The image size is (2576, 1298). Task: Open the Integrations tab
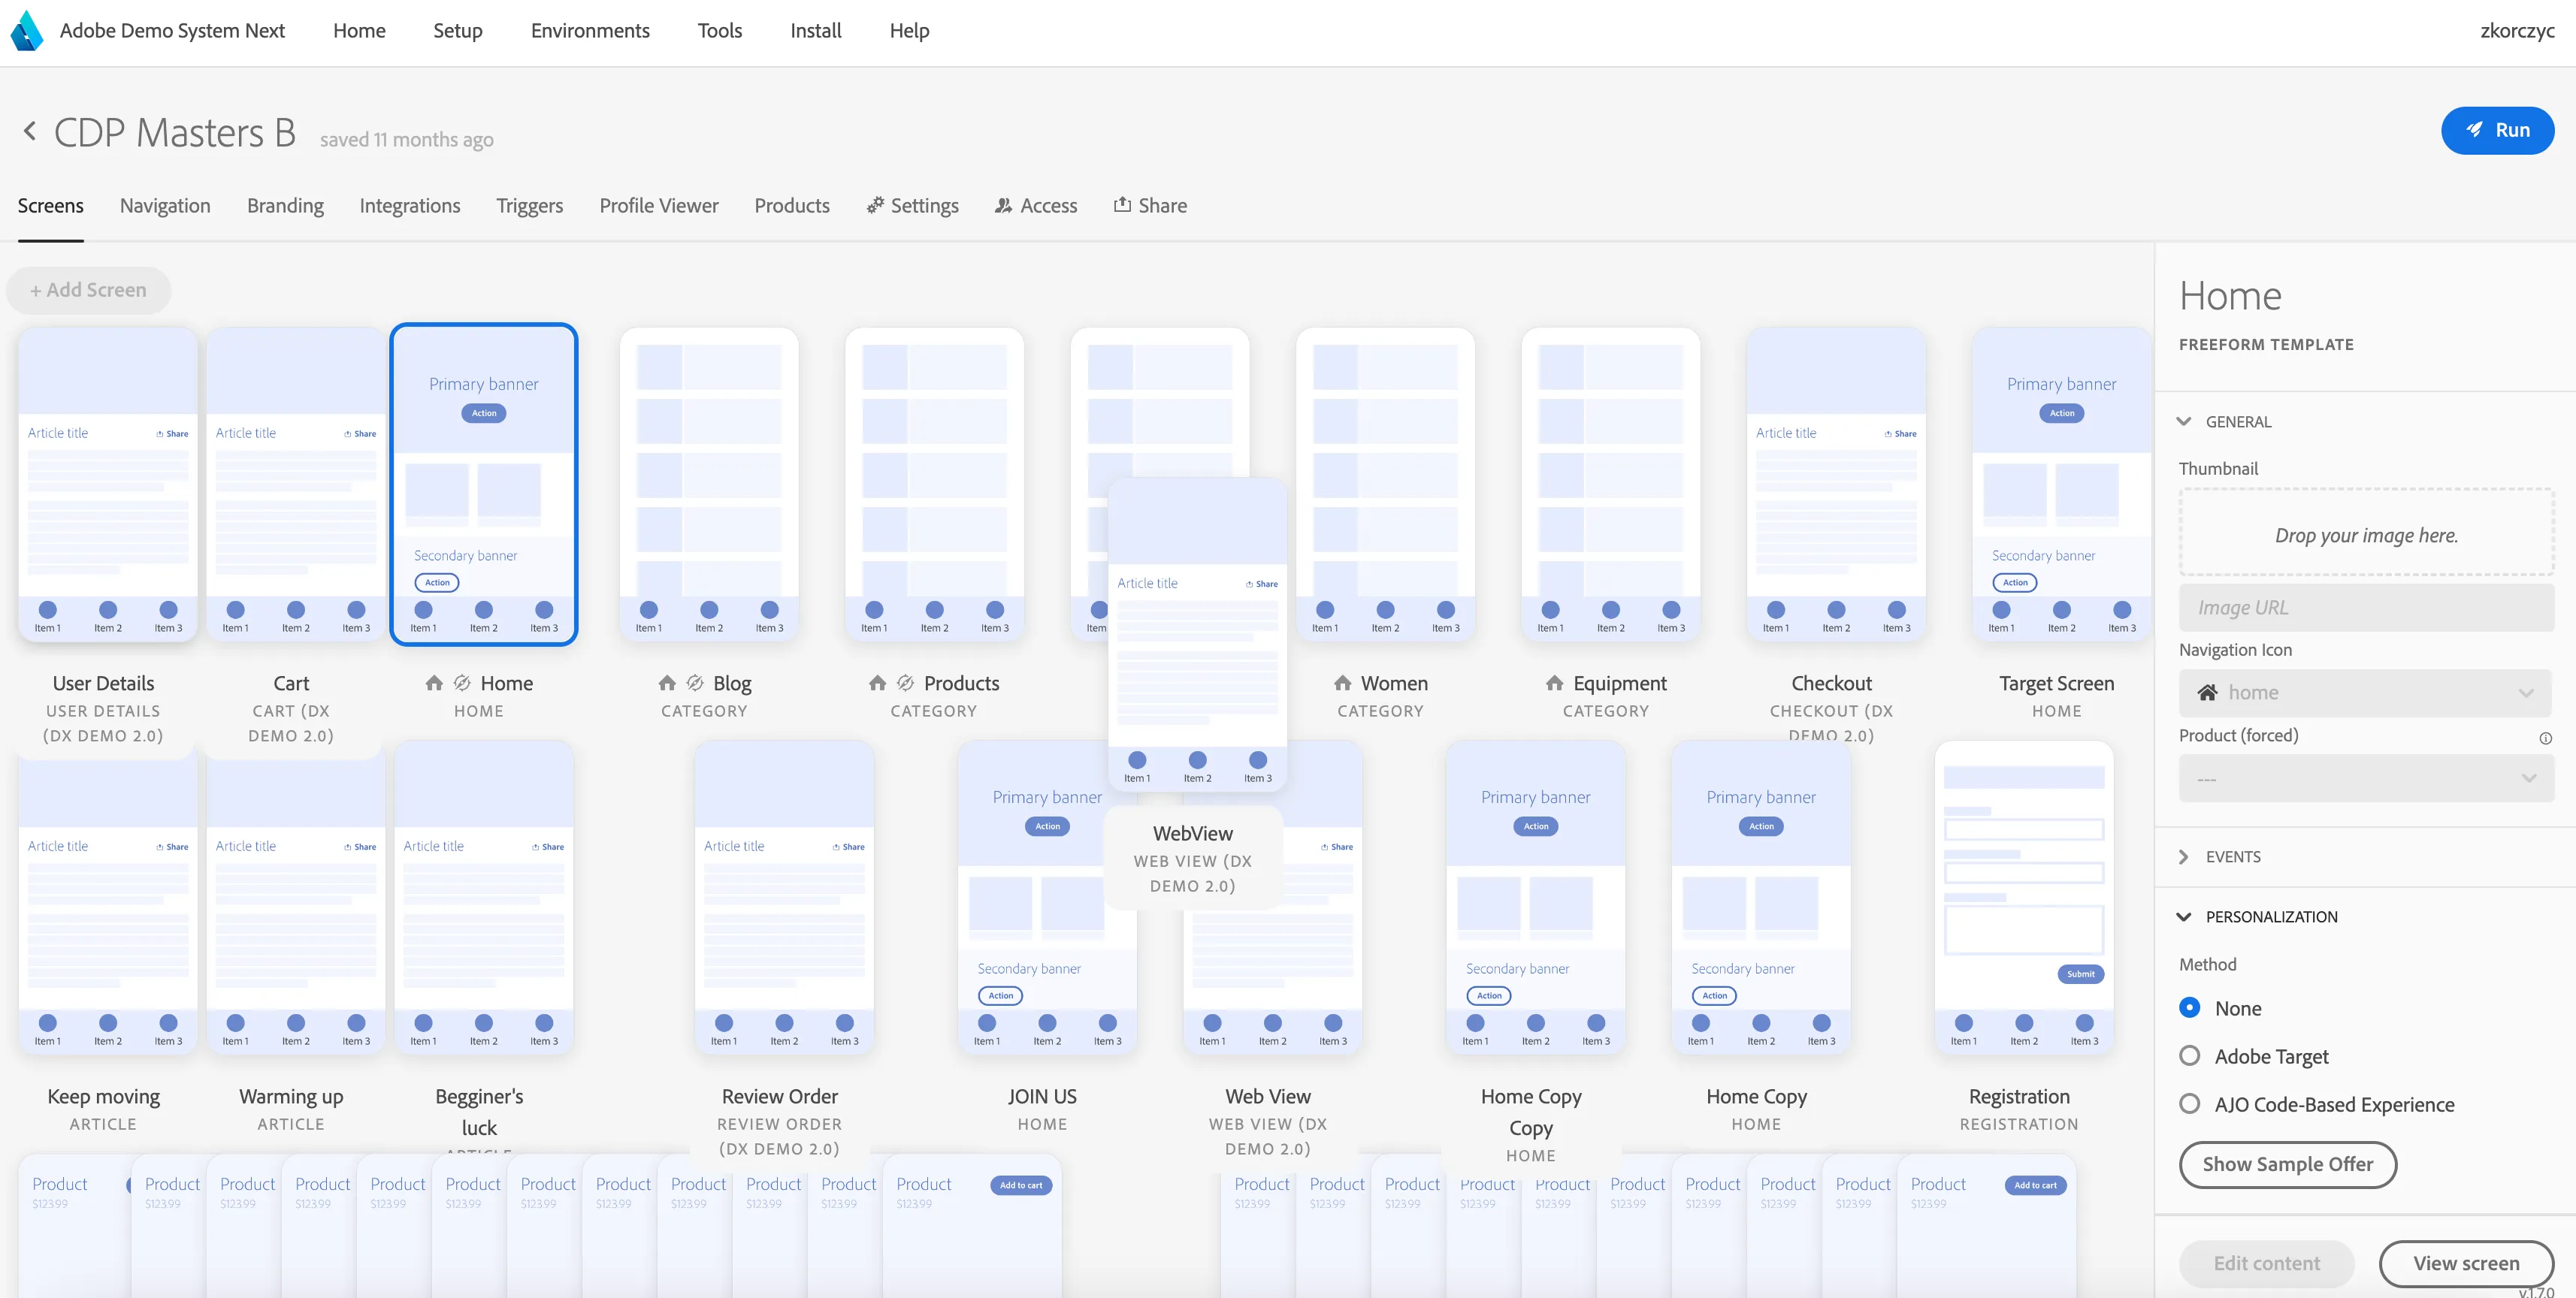[x=410, y=205]
